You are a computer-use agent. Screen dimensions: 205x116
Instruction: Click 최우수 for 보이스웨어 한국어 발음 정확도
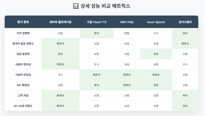tap(185, 44)
